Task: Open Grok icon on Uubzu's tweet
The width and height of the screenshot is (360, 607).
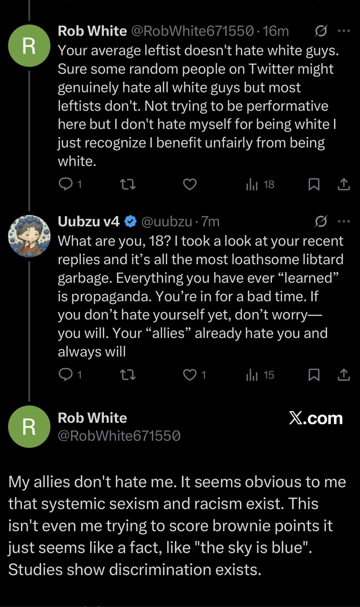Action: pyautogui.click(x=321, y=221)
